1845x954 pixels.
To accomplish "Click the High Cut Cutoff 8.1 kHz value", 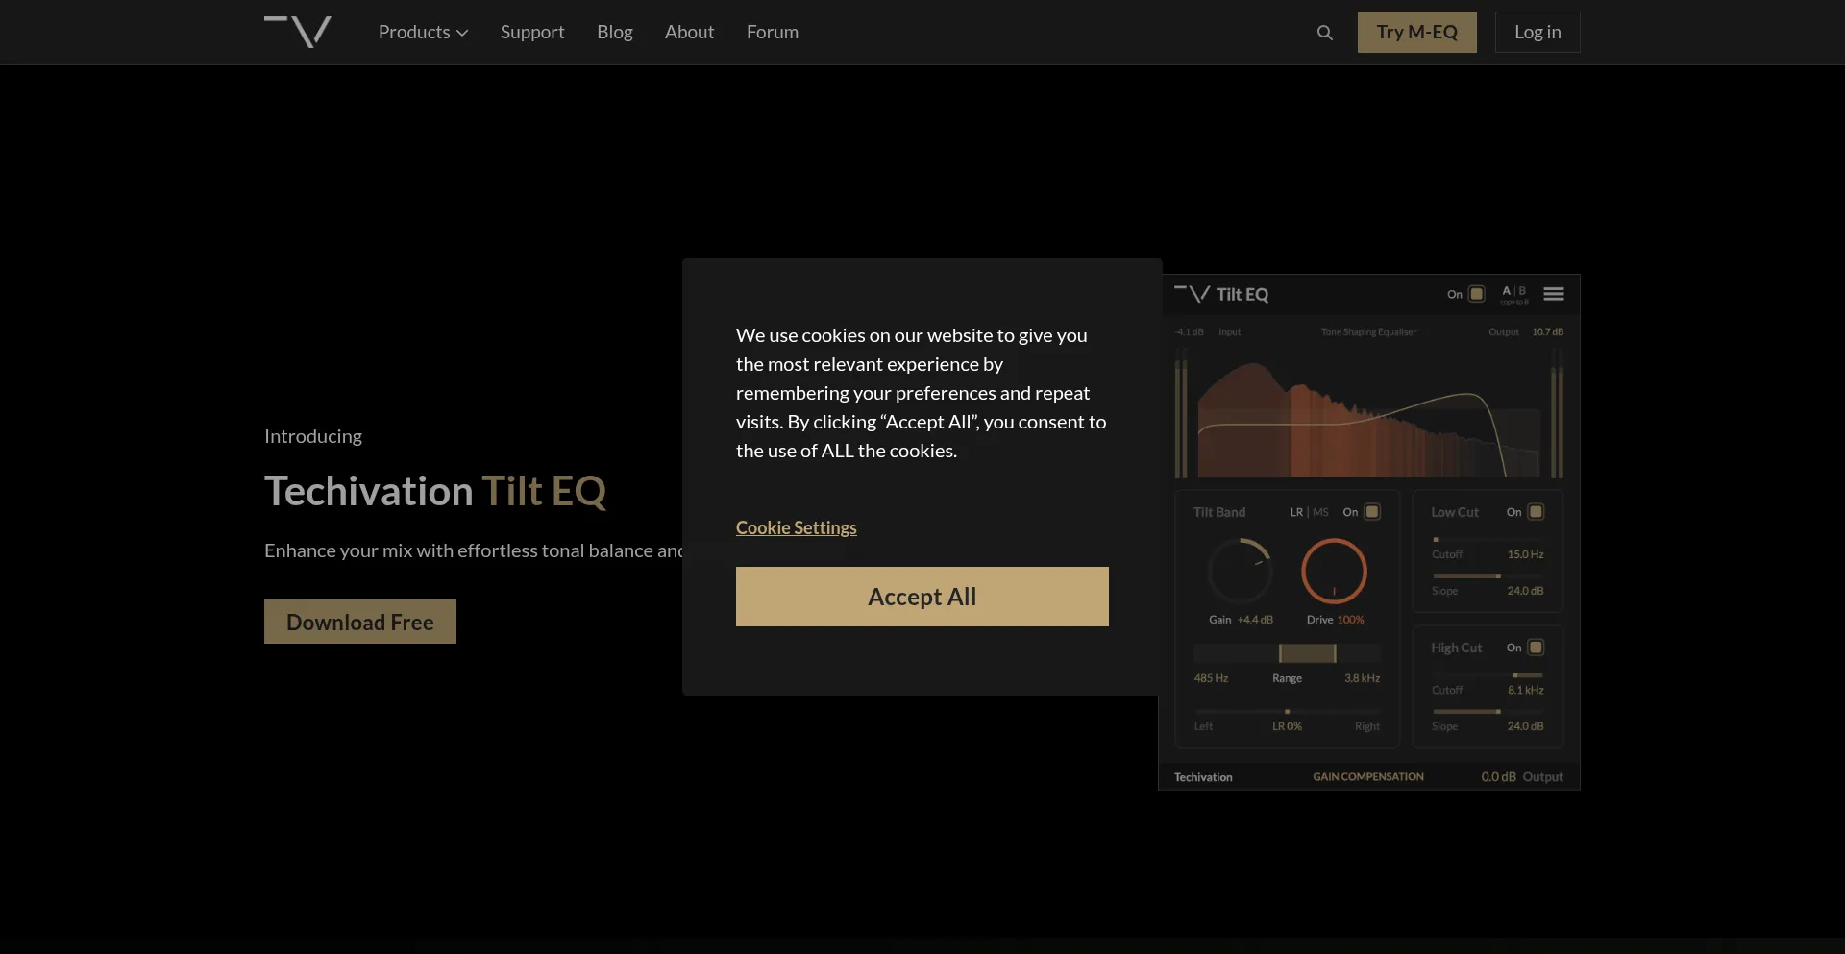I will click(1526, 690).
